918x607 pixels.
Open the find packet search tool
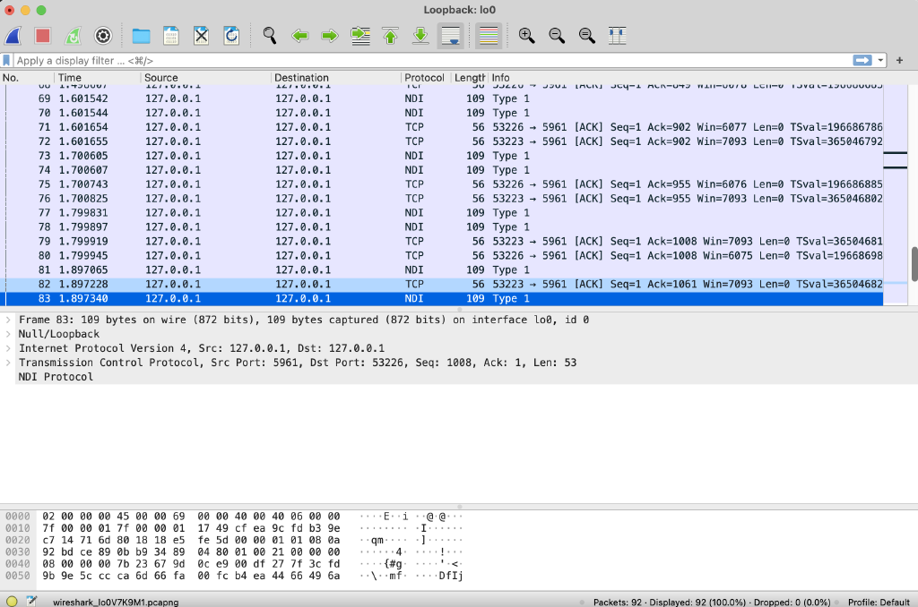(269, 36)
